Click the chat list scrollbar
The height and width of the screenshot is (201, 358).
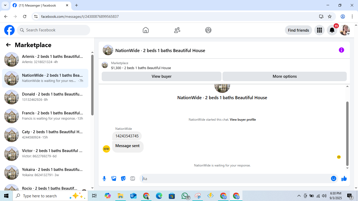pos(92,85)
